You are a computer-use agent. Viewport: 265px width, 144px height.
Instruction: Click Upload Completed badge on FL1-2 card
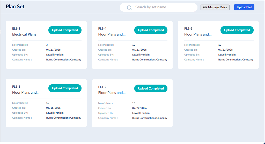tap(151, 88)
